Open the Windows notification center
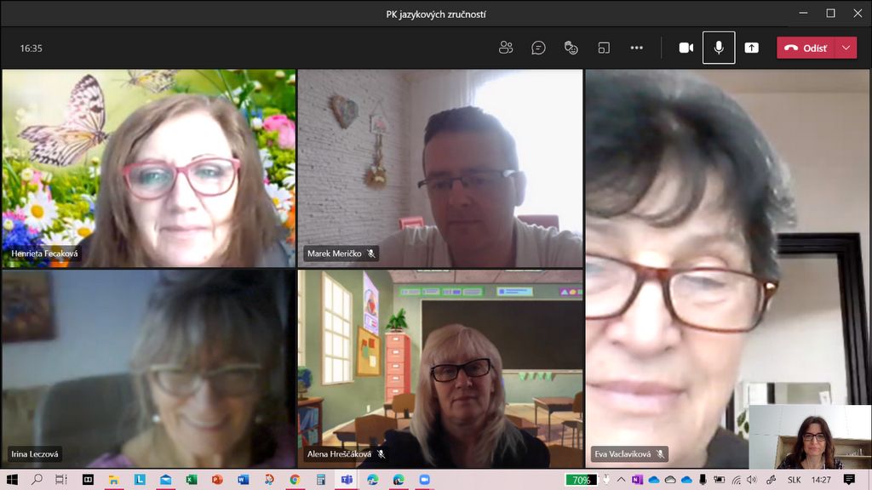Viewport: 872px width, 490px height. pyautogui.click(x=849, y=480)
